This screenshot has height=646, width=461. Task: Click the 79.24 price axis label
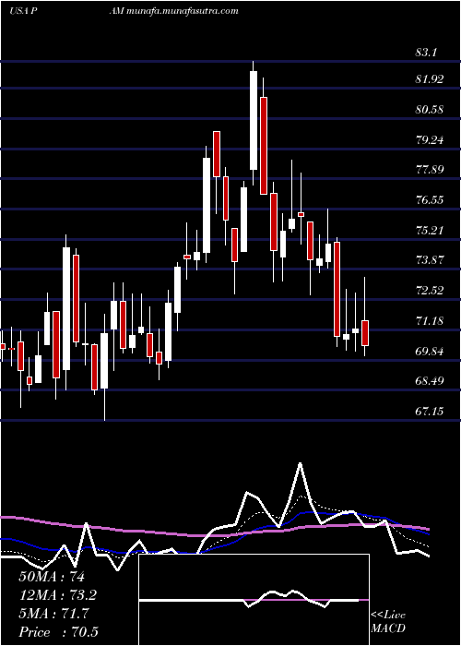click(430, 140)
